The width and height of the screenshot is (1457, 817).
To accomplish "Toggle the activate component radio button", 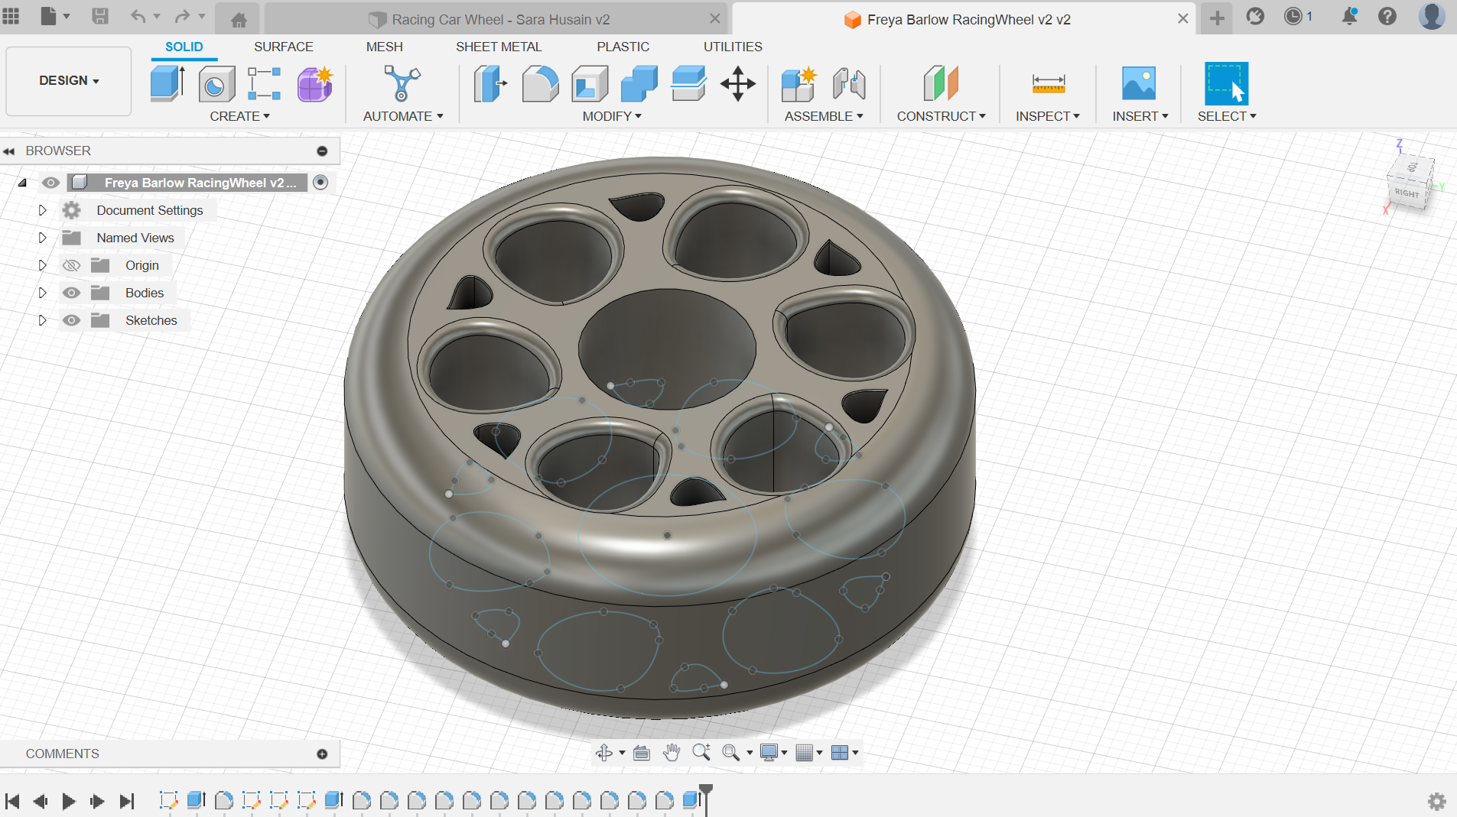I will 321,182.
